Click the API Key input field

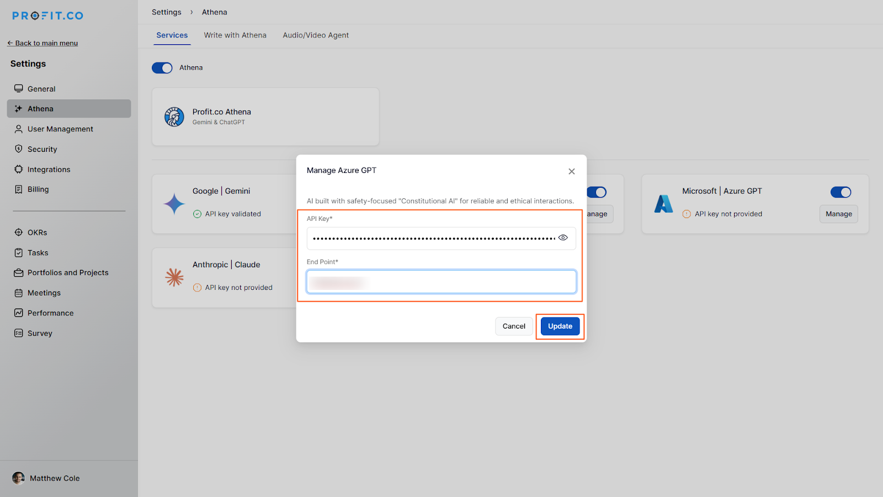tap(441, 238)
